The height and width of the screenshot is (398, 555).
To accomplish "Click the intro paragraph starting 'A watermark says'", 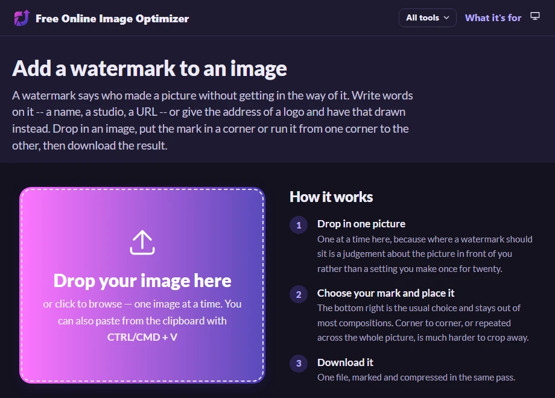I will coord(212,120).
